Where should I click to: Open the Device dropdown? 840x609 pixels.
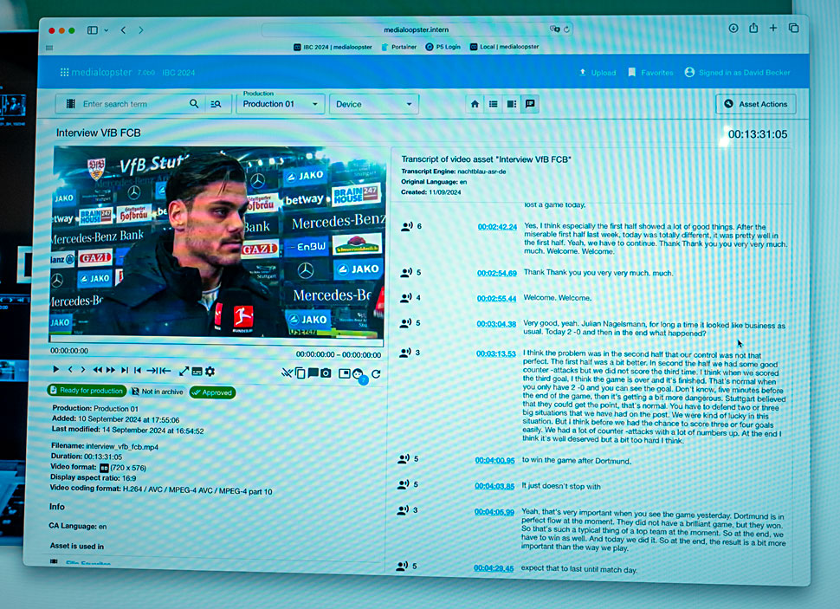(x=374, y=104)
